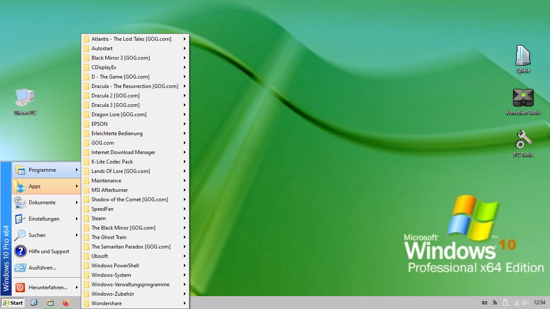550x309 pixels.
Task: Open the PC Tools desktop icon
Action: tap(523, 144)
